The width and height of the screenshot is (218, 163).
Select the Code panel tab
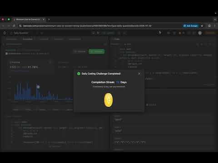117,39
